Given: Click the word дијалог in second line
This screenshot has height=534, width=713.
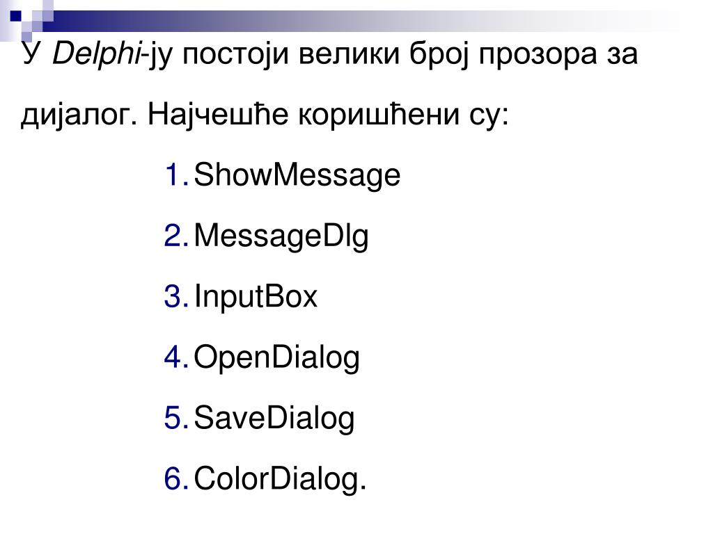Looking at the screenshot, I should (x=79, y=115).
